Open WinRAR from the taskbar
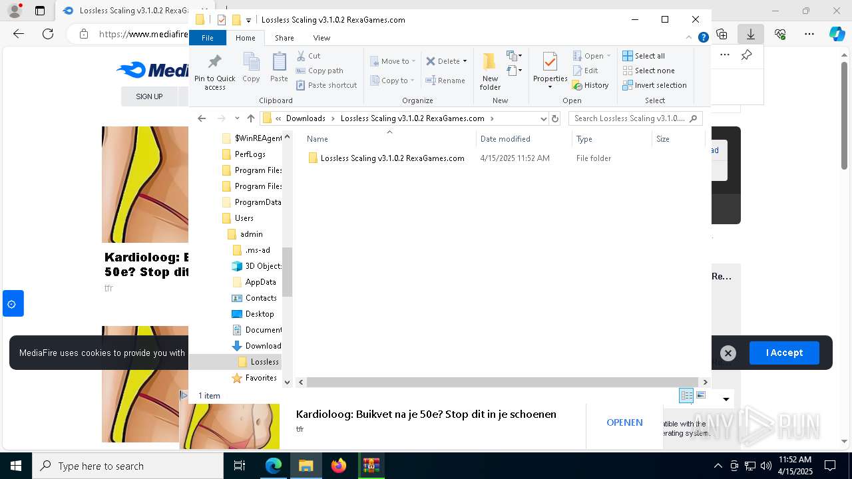852x479 pixels. [371, 466]
